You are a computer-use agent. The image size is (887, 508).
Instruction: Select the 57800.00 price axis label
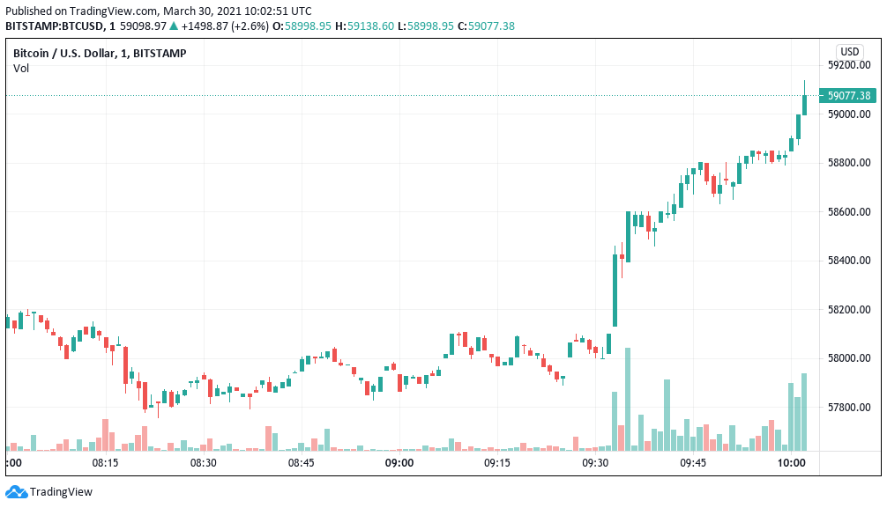848,408
